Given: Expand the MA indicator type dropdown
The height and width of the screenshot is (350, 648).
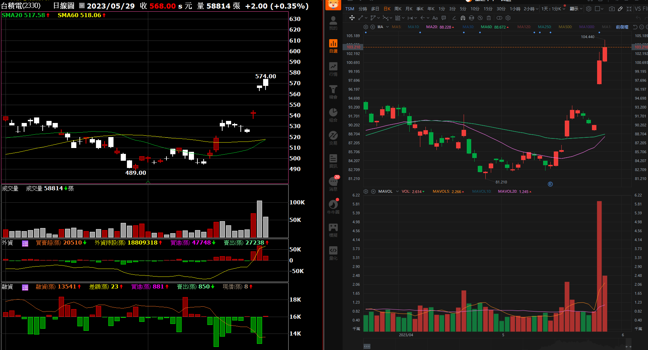Looking at the screenshot, I should pos(387,27).
